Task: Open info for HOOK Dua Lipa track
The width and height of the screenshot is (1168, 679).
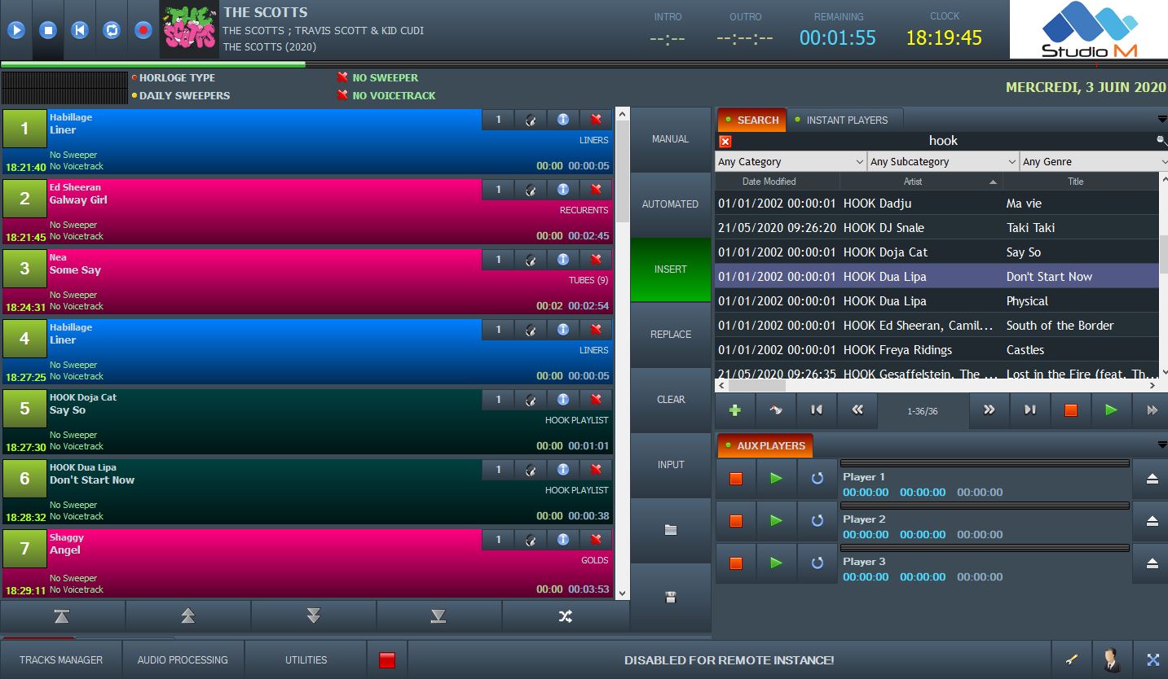Action: click(x=563, y=470)
